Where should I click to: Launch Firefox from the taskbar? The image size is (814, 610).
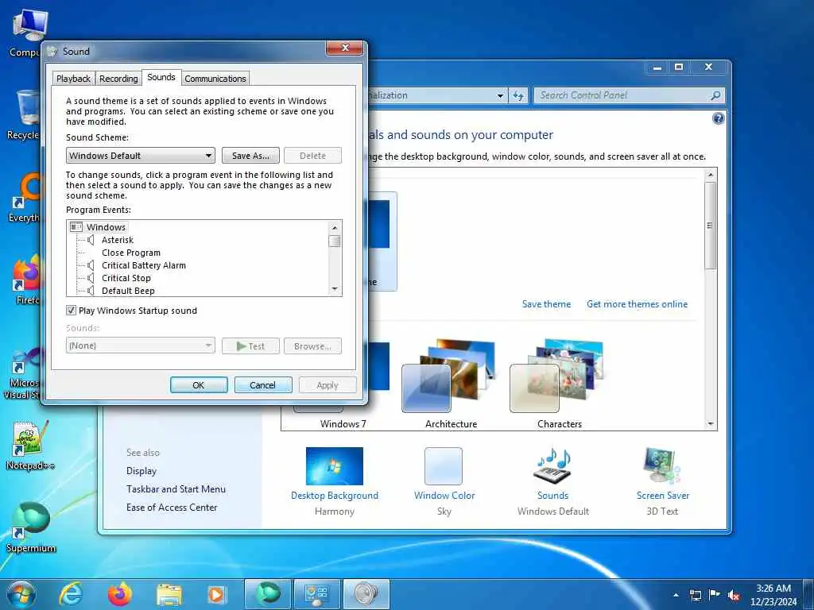[119, 594]
